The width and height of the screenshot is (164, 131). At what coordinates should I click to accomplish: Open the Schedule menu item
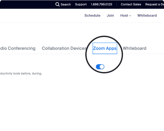92,15
